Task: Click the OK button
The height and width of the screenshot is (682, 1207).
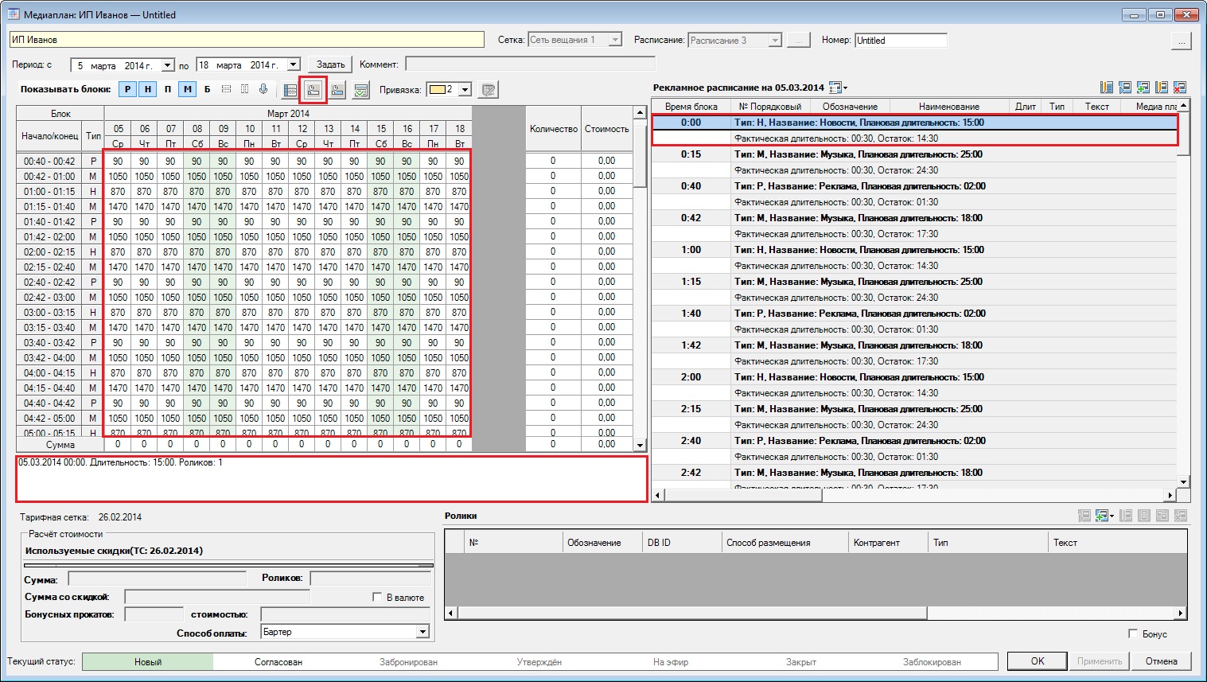Action: click(1038, 661)
